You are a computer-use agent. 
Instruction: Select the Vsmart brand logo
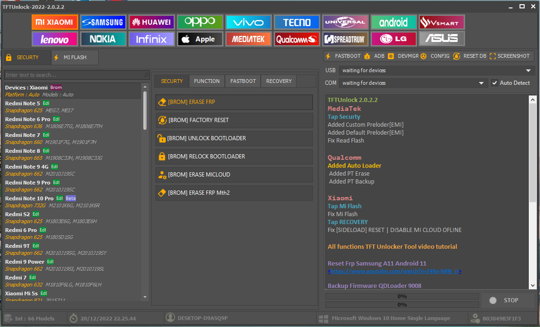pos(442,22)
